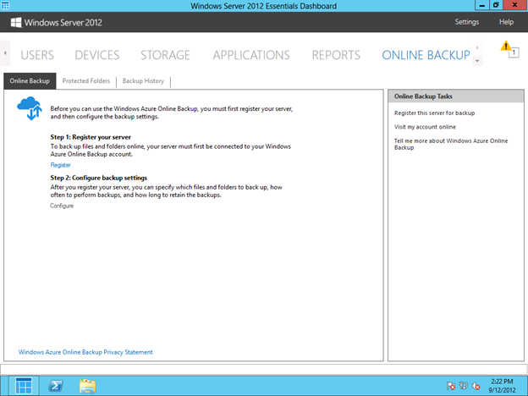This screenshot has width=528, height=396.
Task: Restore down the Dashboard window
Action: [x=496, y=5]
